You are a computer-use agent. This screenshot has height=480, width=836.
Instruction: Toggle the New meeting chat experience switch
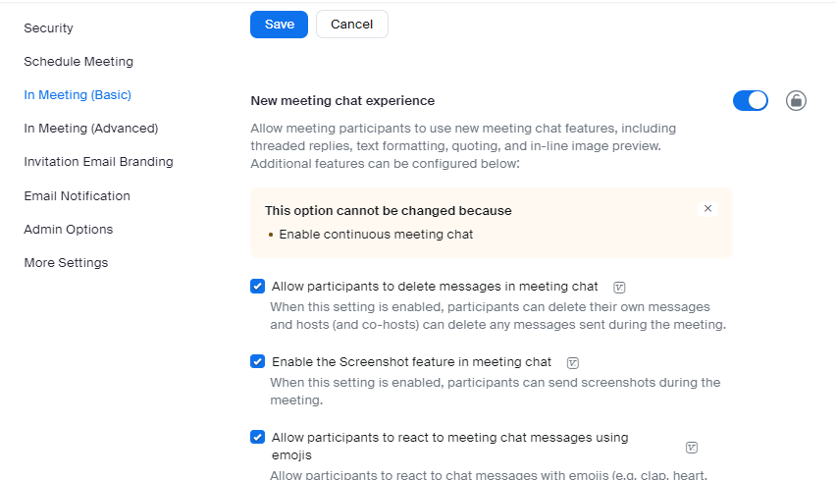tap(751, 100)
